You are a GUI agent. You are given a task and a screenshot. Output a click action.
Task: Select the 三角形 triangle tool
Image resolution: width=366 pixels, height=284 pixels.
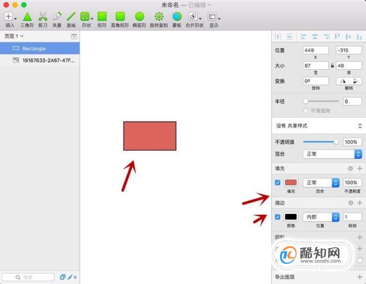[27, 17]
